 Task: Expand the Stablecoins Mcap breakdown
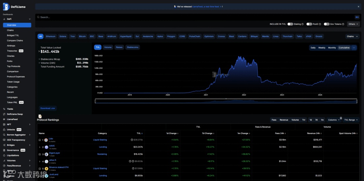pos(39,59)
